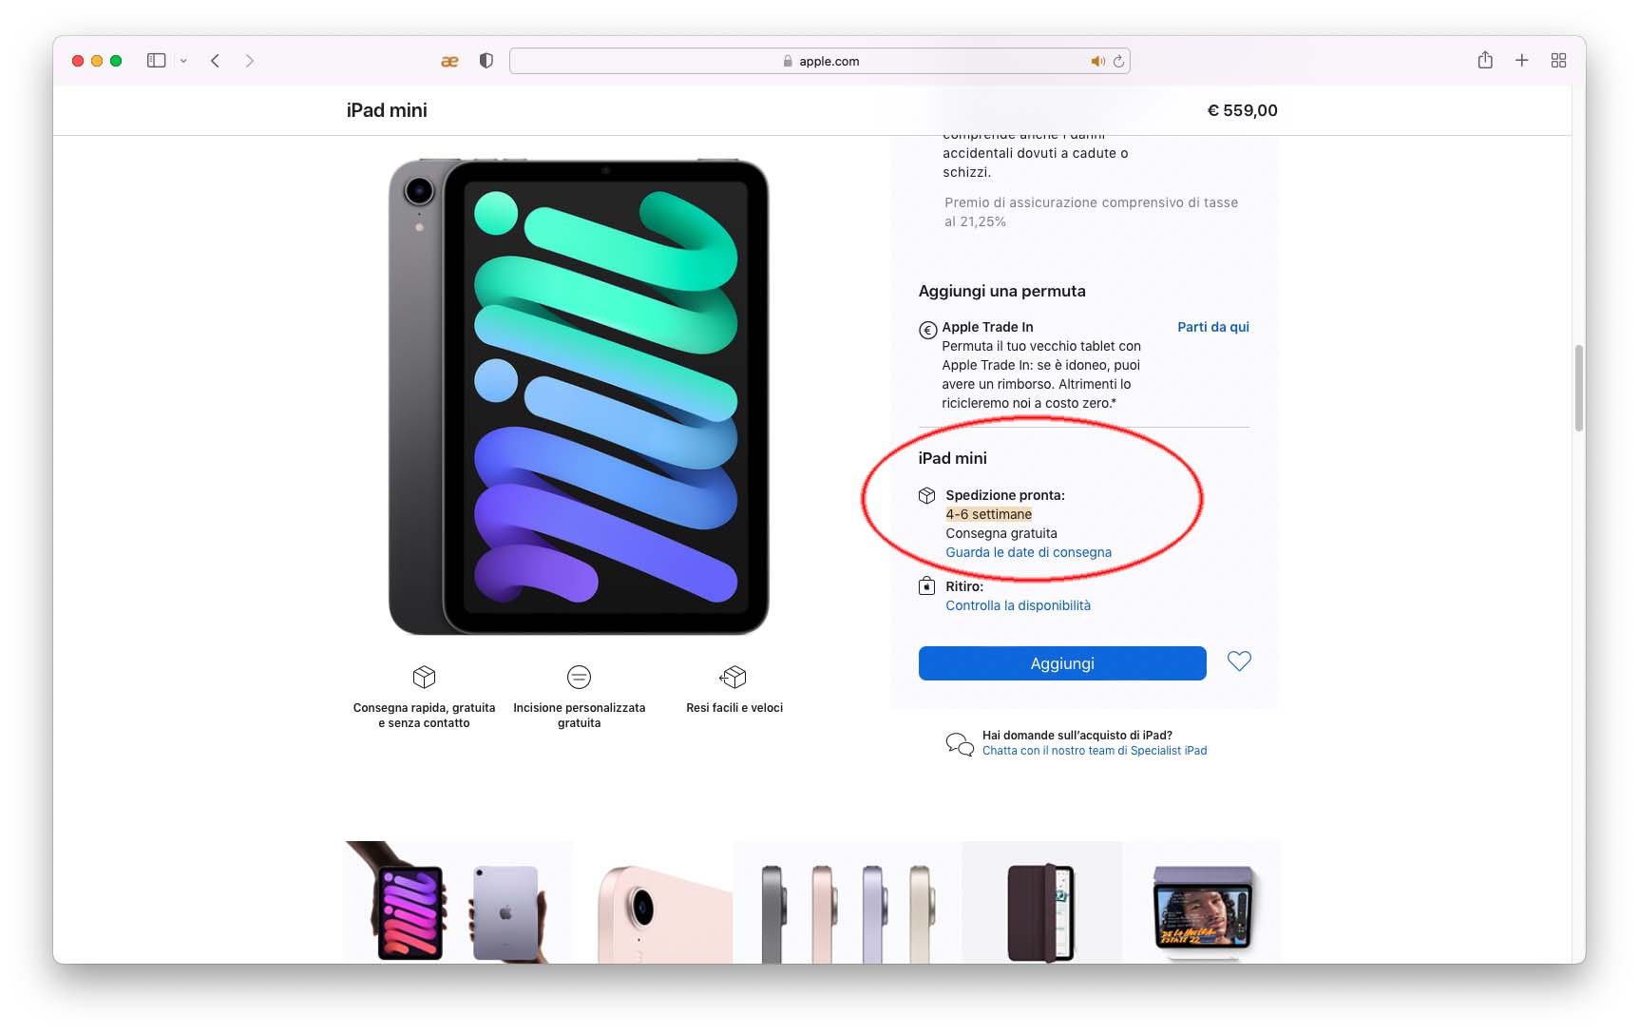This screenshot has height=1034, width=1639.
Task: Toggle the Safari sidebar icon
Action: pos(157,61)
